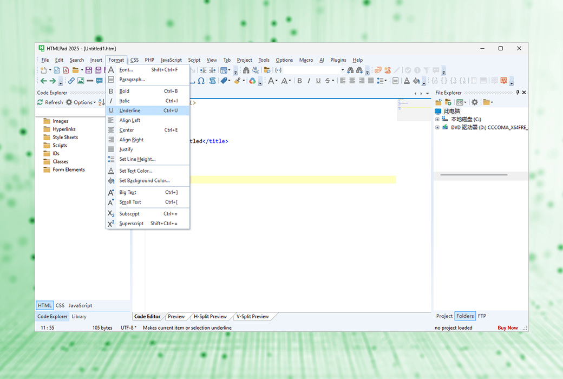Toggle the alphabetical sort in Code Explorer
563x379 pixels.
(x=101, y=102)
